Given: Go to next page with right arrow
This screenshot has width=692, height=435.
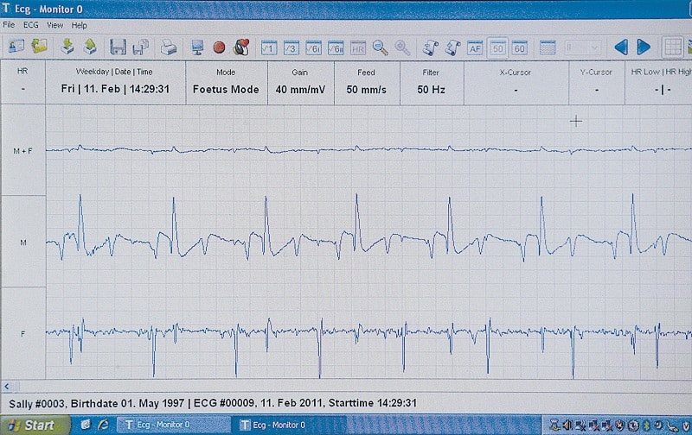Looking at the screenshot, I should [x=644, y=47].
